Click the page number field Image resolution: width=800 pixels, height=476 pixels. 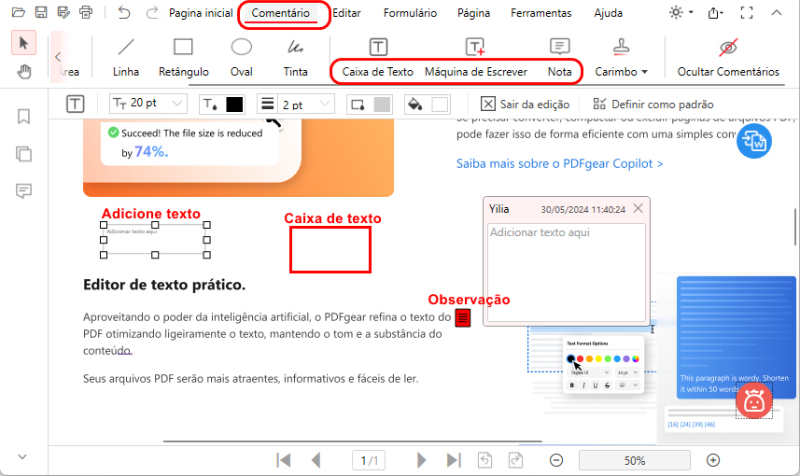(x=369, y=461)
